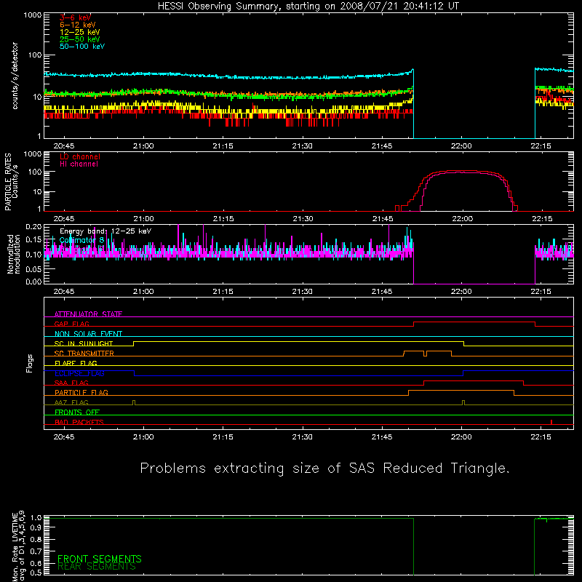582x582 pixels.
Task: Click the SC_TRANSMITTER flag label
Action: 84,353
